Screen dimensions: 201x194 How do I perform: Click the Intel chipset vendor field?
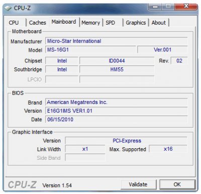[62, 61]
